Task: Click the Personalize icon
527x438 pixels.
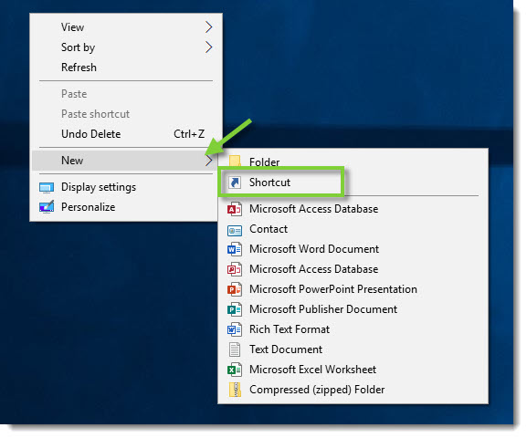Action: tap(47, 207)
